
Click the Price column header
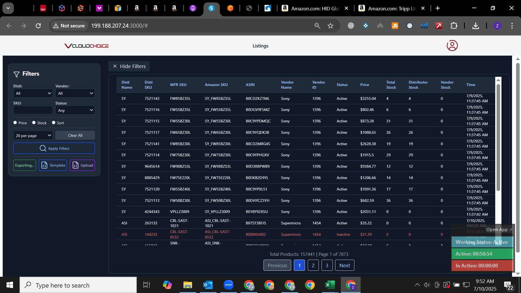tap(364, 85)
